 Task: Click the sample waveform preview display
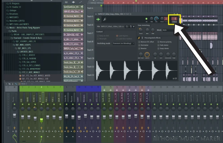[x=137, y=71]
